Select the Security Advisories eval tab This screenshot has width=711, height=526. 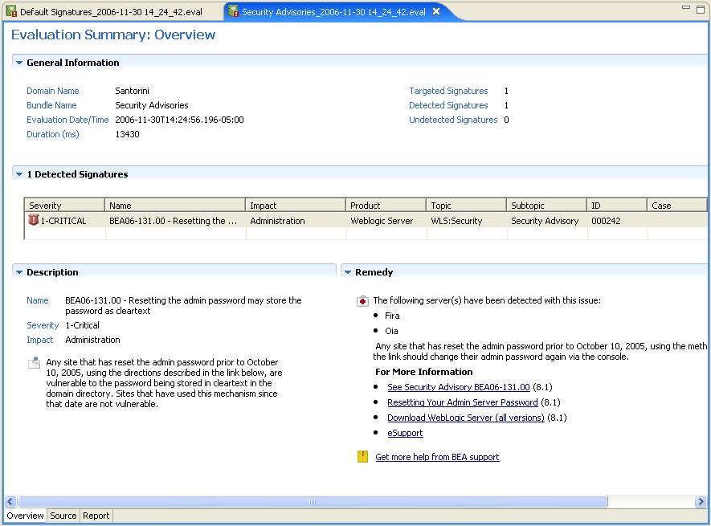click(x=333, y=12)
